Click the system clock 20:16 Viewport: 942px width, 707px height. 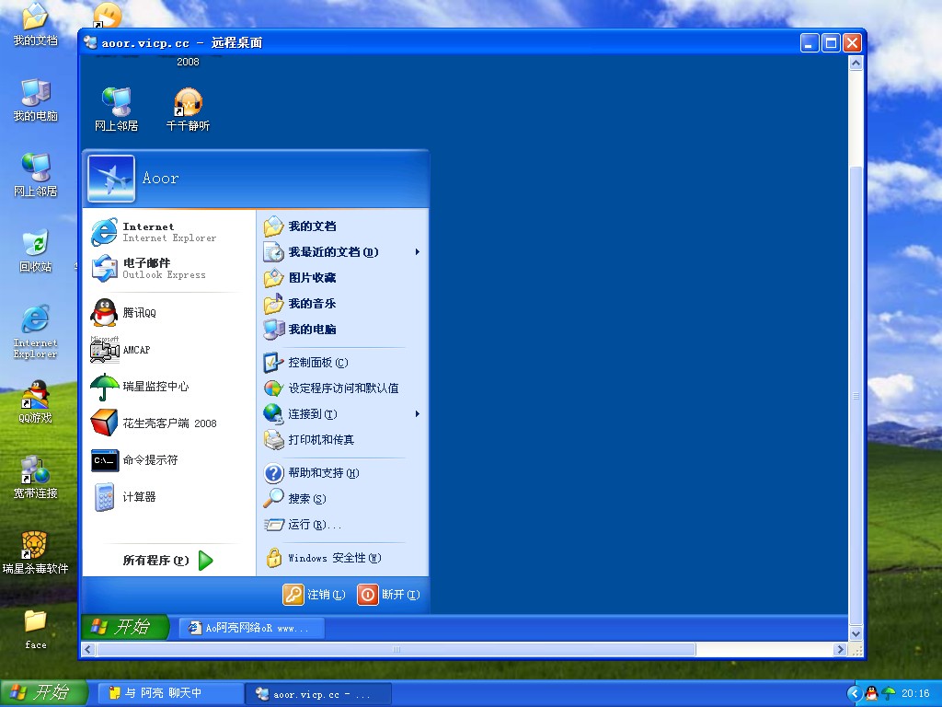(x=915, y=694)
